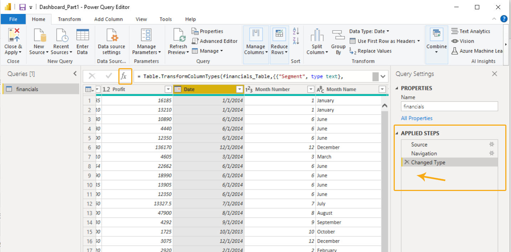
Task: Open the New Source icon
Action: [x=40, y=35]
